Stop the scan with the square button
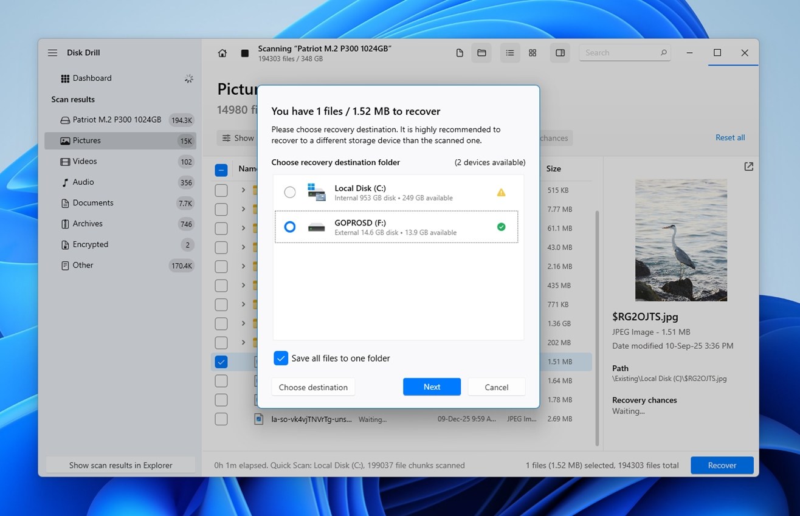 (x=245, y=53)
